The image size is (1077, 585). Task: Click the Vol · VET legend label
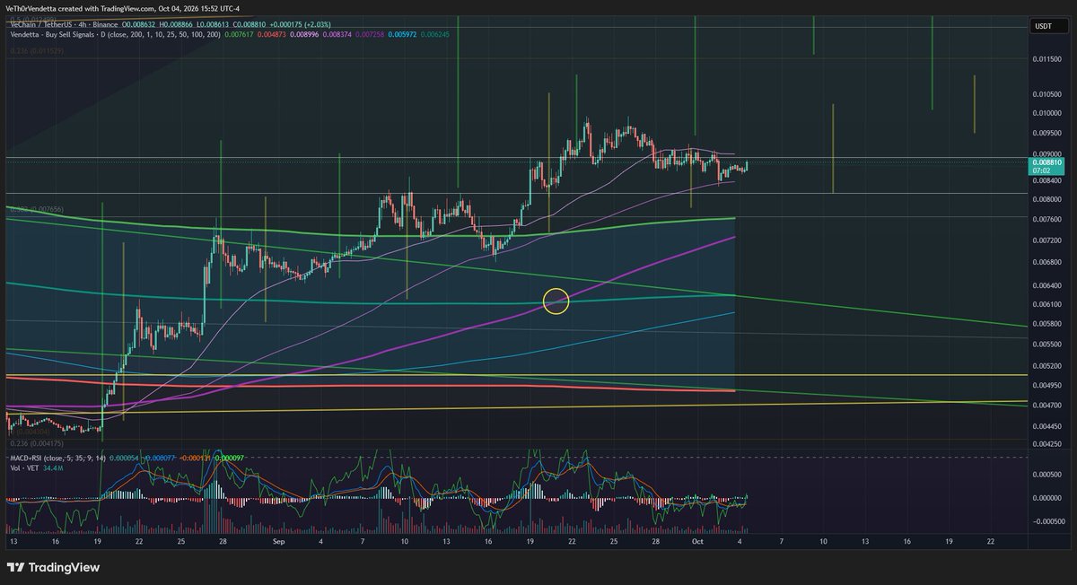click(x=23, y=468)
